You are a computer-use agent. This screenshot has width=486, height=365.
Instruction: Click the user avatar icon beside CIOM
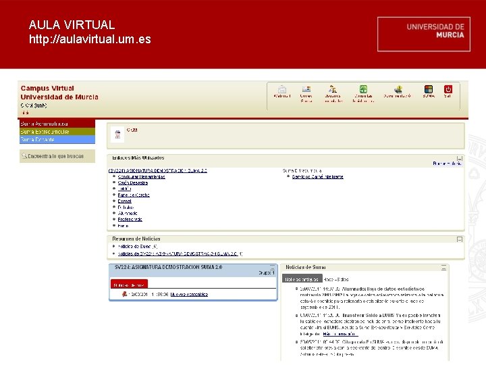point(117,135)
